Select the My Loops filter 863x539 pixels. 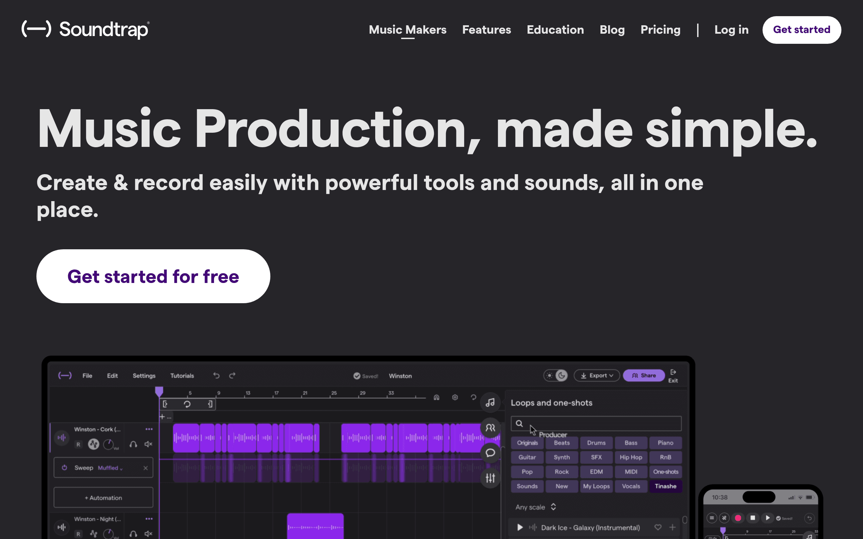(596, 486)
